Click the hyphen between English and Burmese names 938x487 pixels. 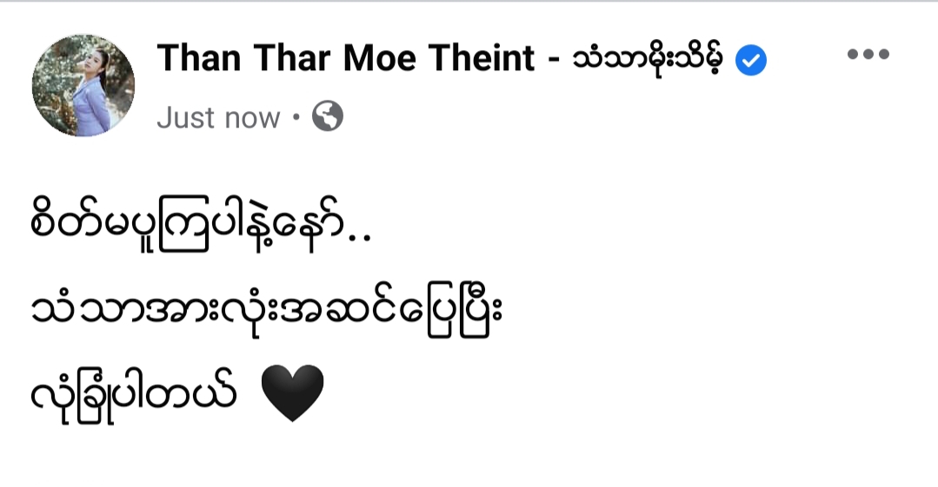pyautogui.click(x=554, y=61)
